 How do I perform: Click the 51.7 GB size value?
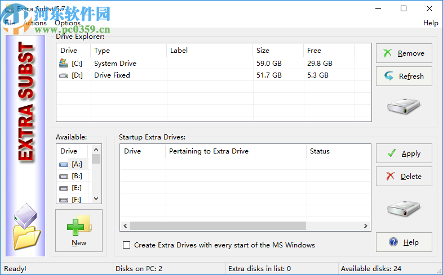(269, 75)
